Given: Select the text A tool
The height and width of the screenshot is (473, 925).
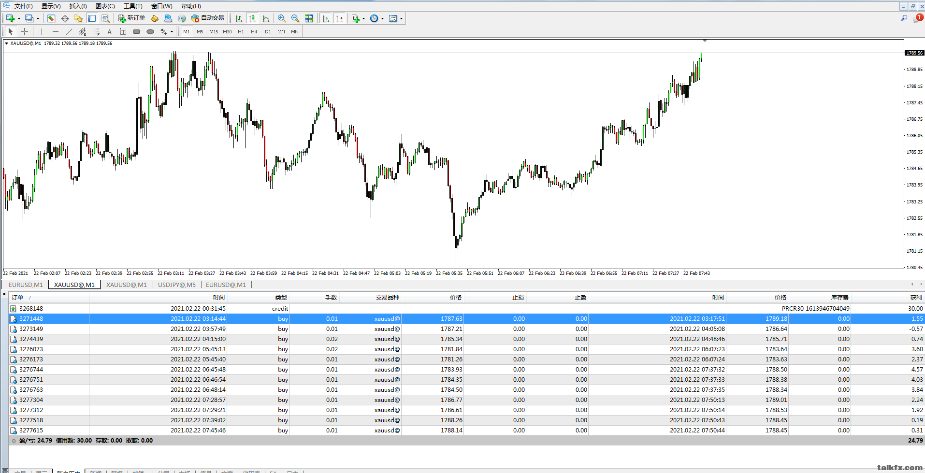Looking at the screenshot, I should point(109,32).
